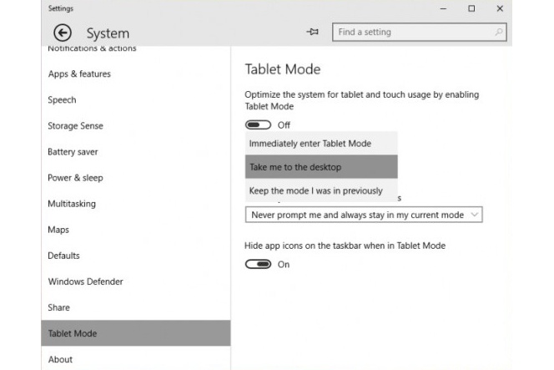Close the Settings window
Image resolution: width=554 pixels, height=370 pixels.
tap(500, 8)
